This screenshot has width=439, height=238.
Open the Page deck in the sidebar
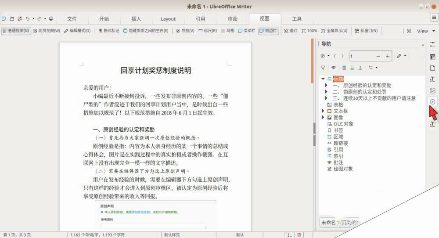pos(432,68)
